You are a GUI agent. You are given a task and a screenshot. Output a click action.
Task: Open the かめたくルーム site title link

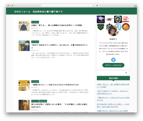(38, 12)
